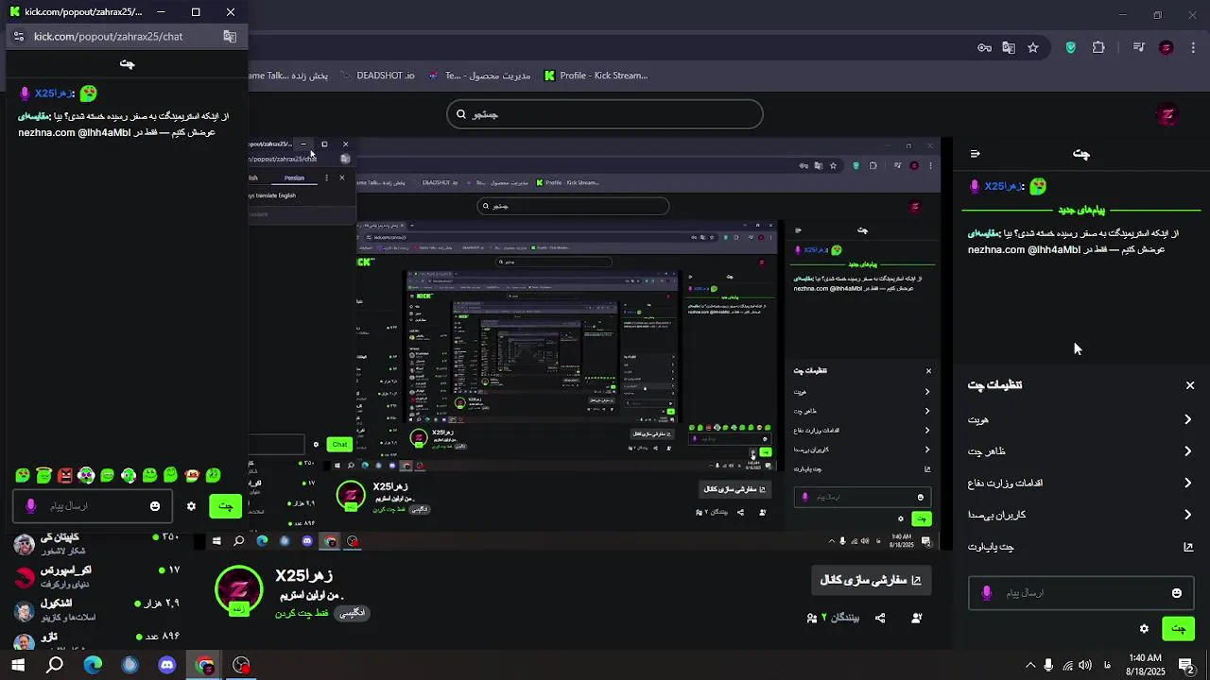The image size is (1210, 680).
Task: Open مدیریت محصول bookmark
Action: pyautogui.click(x=479, y=76)
